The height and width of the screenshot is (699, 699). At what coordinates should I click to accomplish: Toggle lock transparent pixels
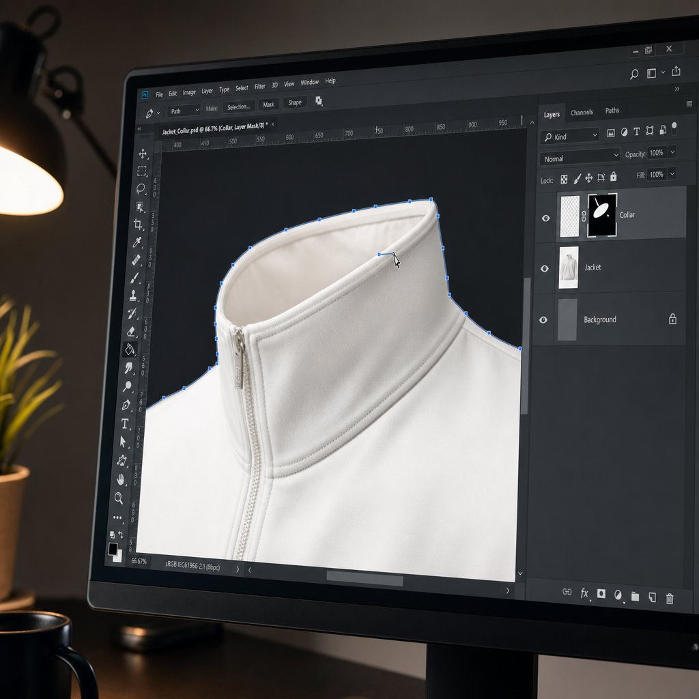(564, 180)
